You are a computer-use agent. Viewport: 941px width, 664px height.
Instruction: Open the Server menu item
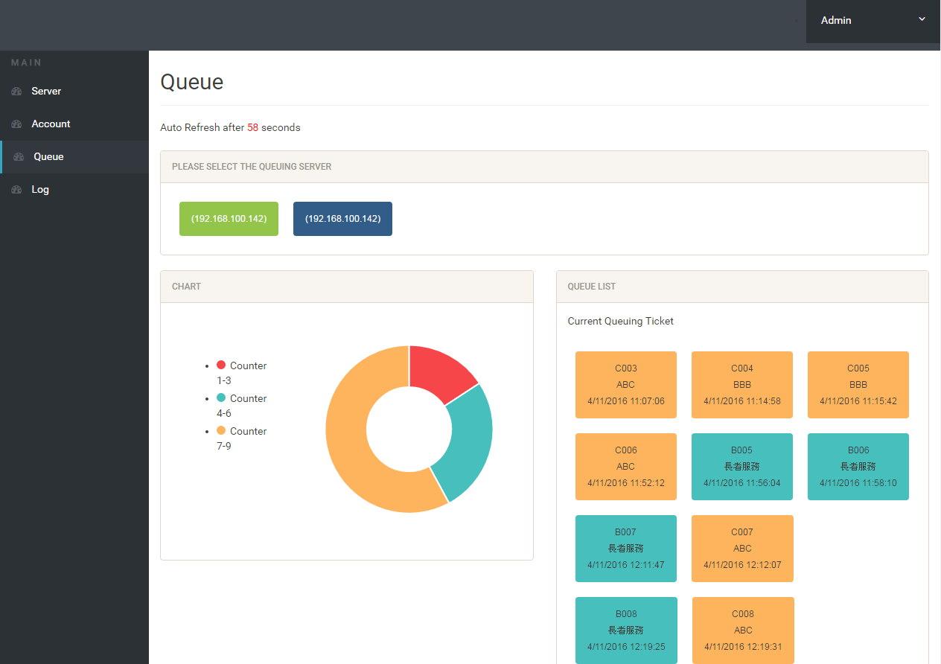point(46,92)
